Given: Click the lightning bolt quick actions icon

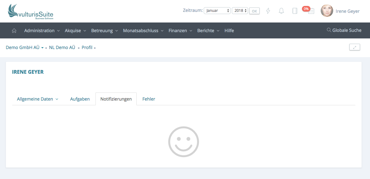Looking at the screenshot, I should 268,11.
